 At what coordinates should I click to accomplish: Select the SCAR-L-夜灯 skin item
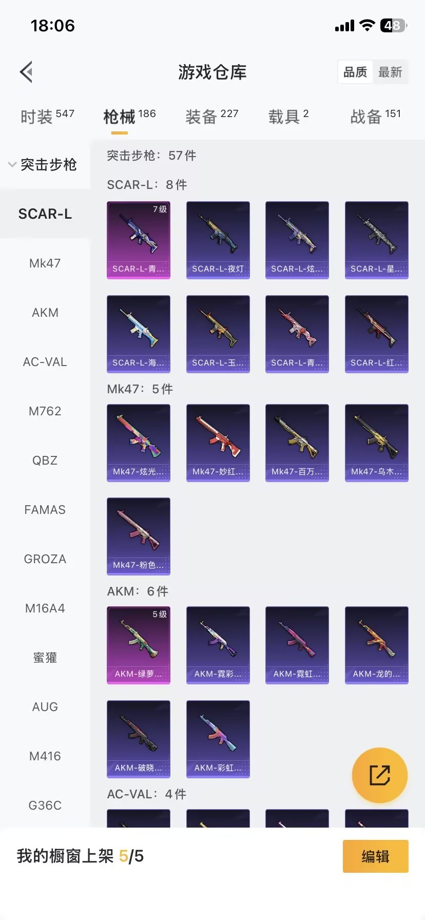coord(218,240)
